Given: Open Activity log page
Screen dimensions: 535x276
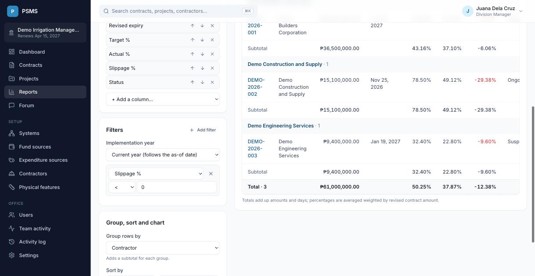Looking at the screenshot, I should [x=45, y=242].
